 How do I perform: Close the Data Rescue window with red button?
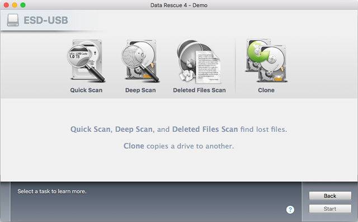tap(6, 5)
